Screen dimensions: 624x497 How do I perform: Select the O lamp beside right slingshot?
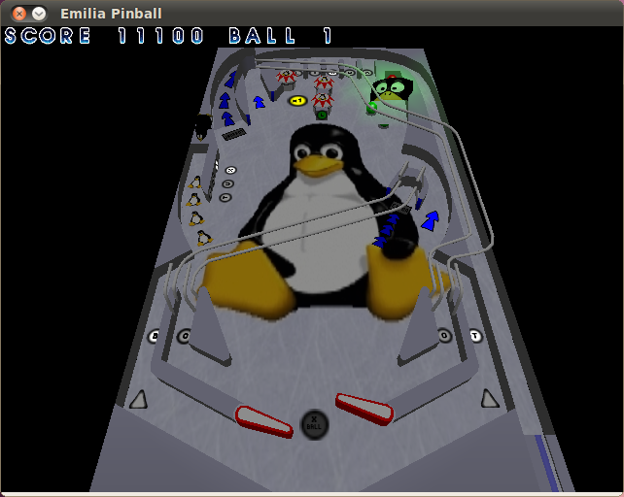(x=444, y=336)
